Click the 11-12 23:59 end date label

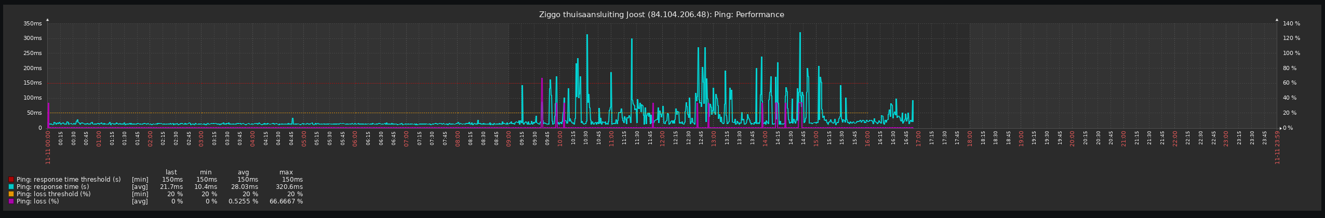pyautogui.click(x=1277, y=147)
